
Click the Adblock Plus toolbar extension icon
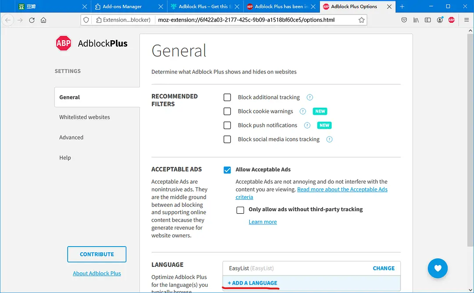tap(451, 20)
